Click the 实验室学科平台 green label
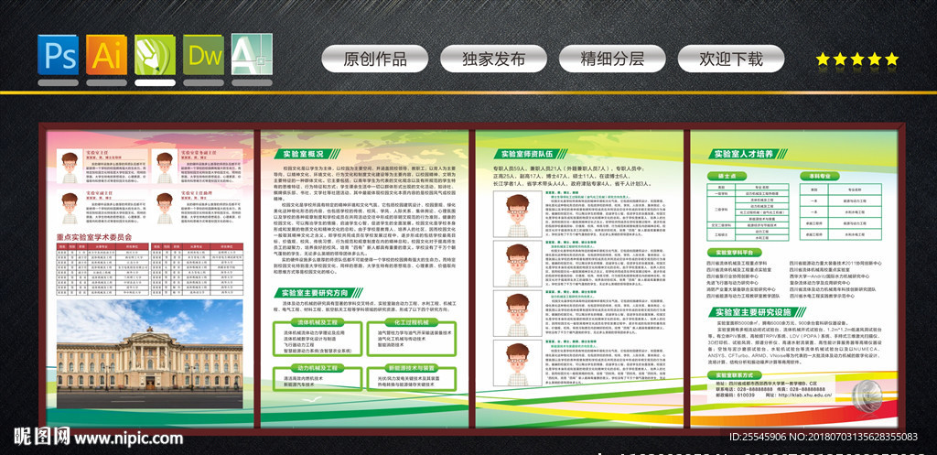Image resolution: width=937 pixels, height=455 pixels. pyautogui.click(x=735, y=253)
